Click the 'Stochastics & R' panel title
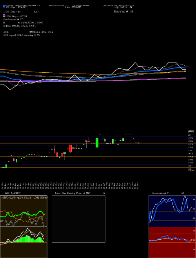The height and width of the screenshot is (258, 196). tap(160, 193)
